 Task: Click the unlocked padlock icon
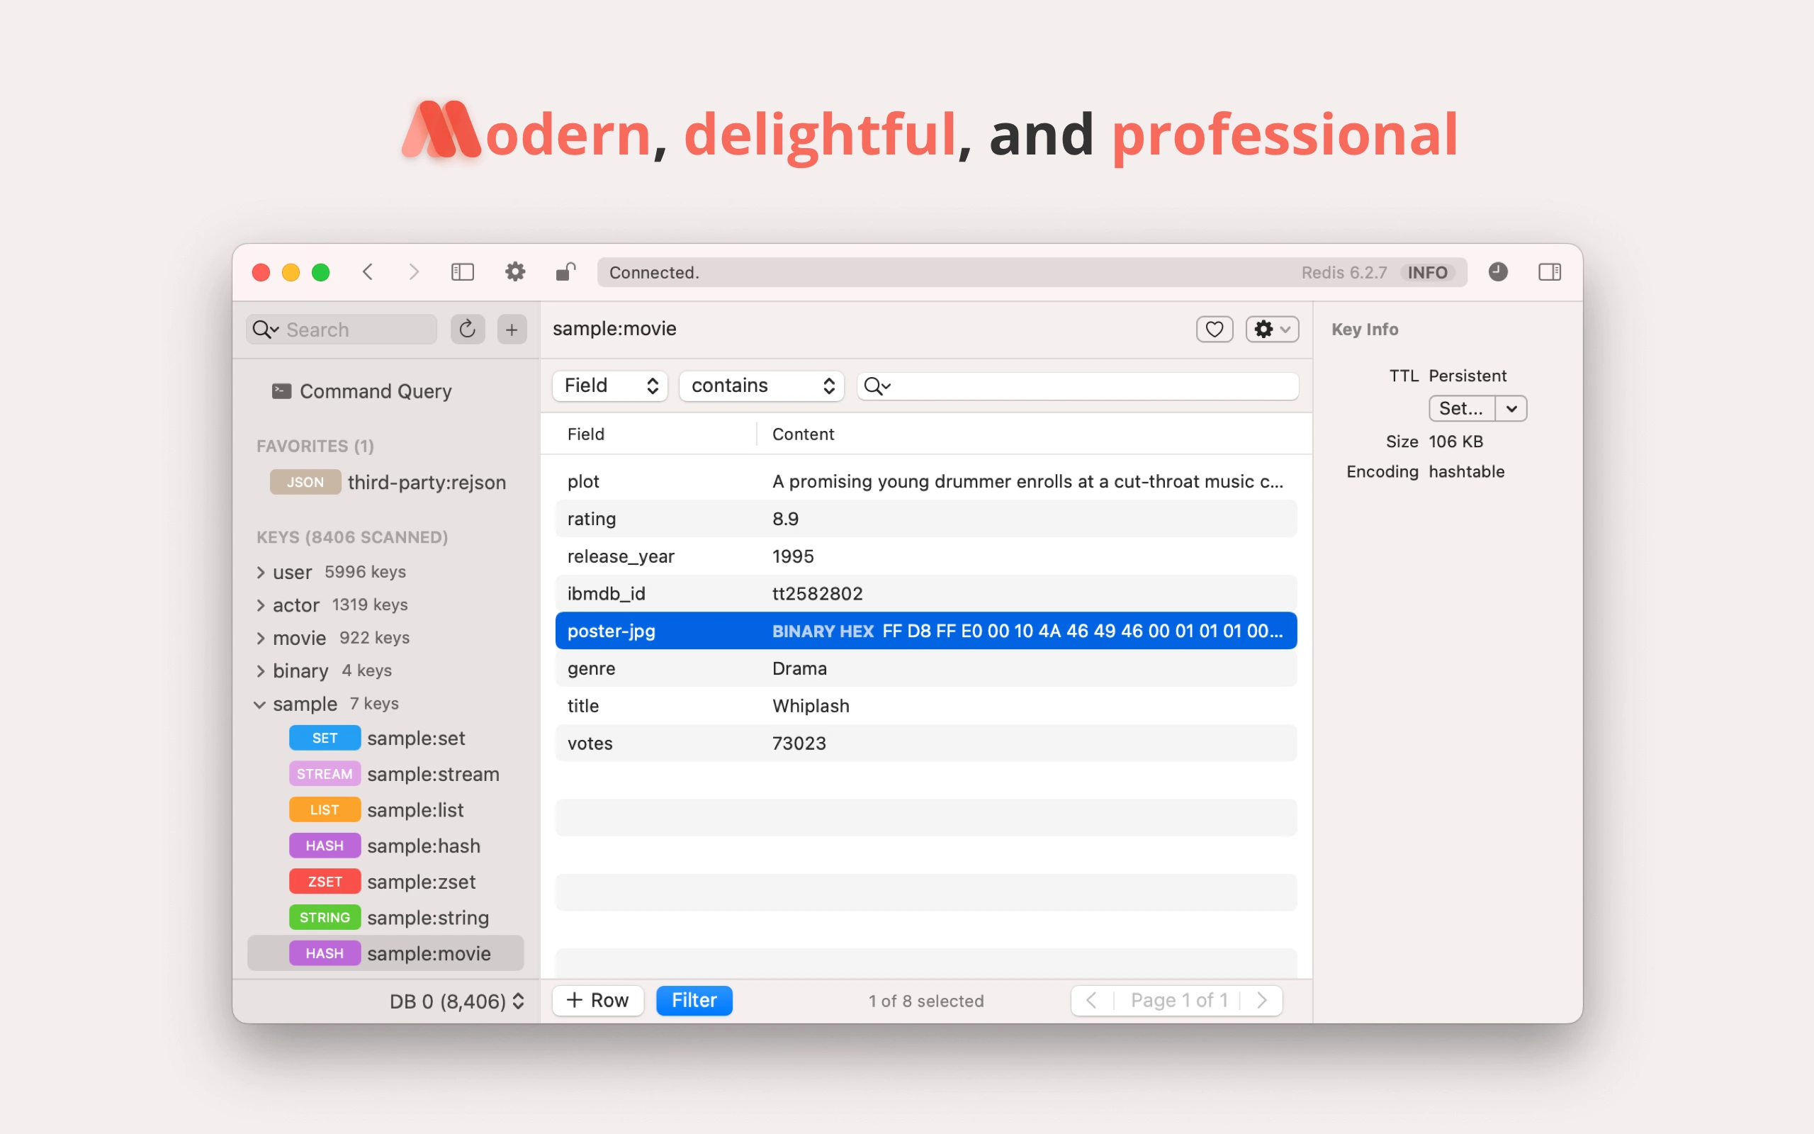click(566, 272)
